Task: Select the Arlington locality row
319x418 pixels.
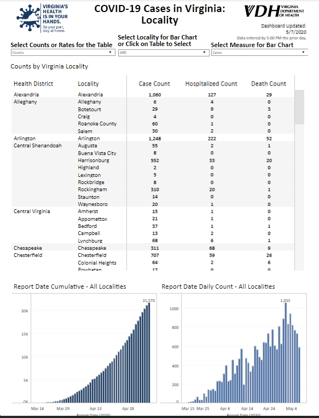Action: click(153, 139)
